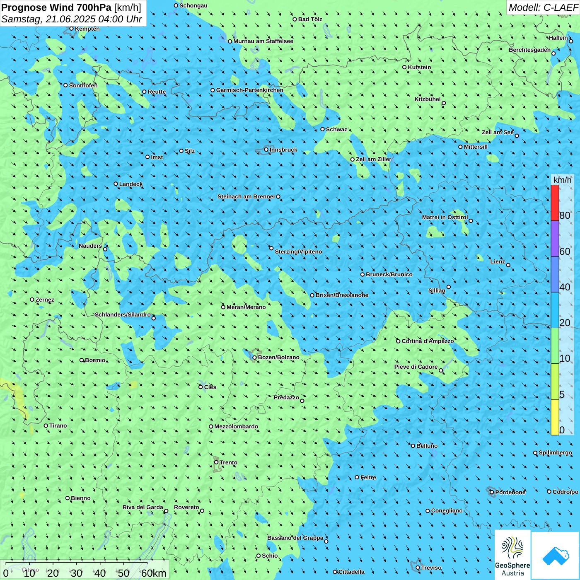Click the 'Nauders' label
The width and height of the screenshot is (580, 580).
click(90, 246)
